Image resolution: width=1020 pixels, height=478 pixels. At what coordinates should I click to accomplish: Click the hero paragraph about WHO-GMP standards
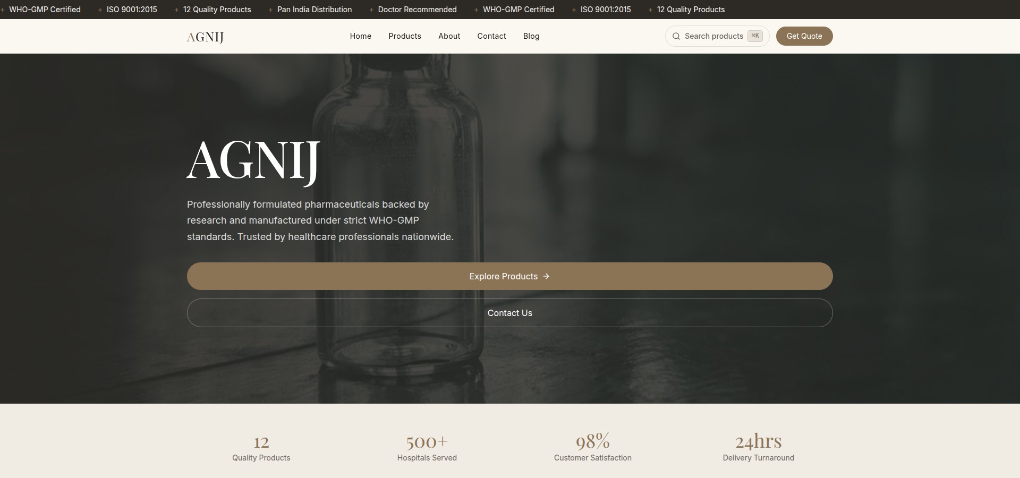point(320,220)
